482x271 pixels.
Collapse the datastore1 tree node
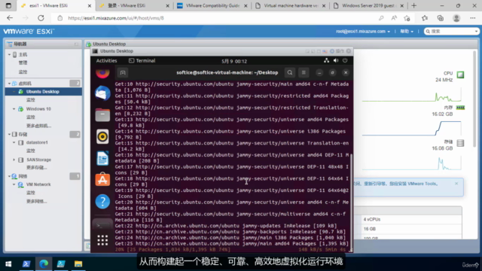[x=14, y=142]
